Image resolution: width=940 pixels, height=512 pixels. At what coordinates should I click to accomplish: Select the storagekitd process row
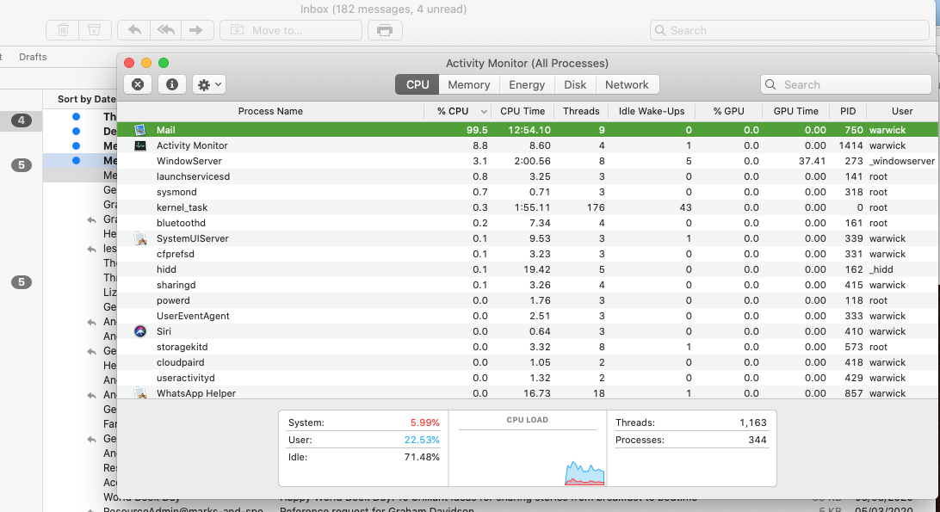[x=528, y=347]
